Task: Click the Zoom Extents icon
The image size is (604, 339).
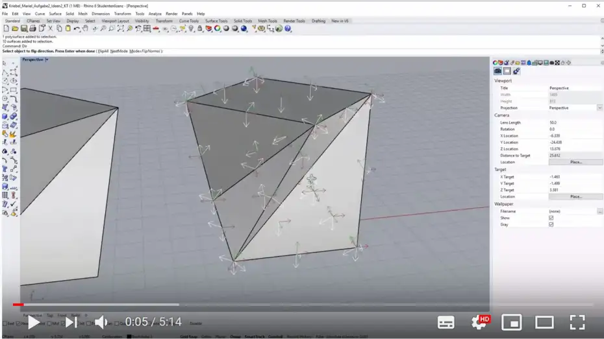Action: 121,29
